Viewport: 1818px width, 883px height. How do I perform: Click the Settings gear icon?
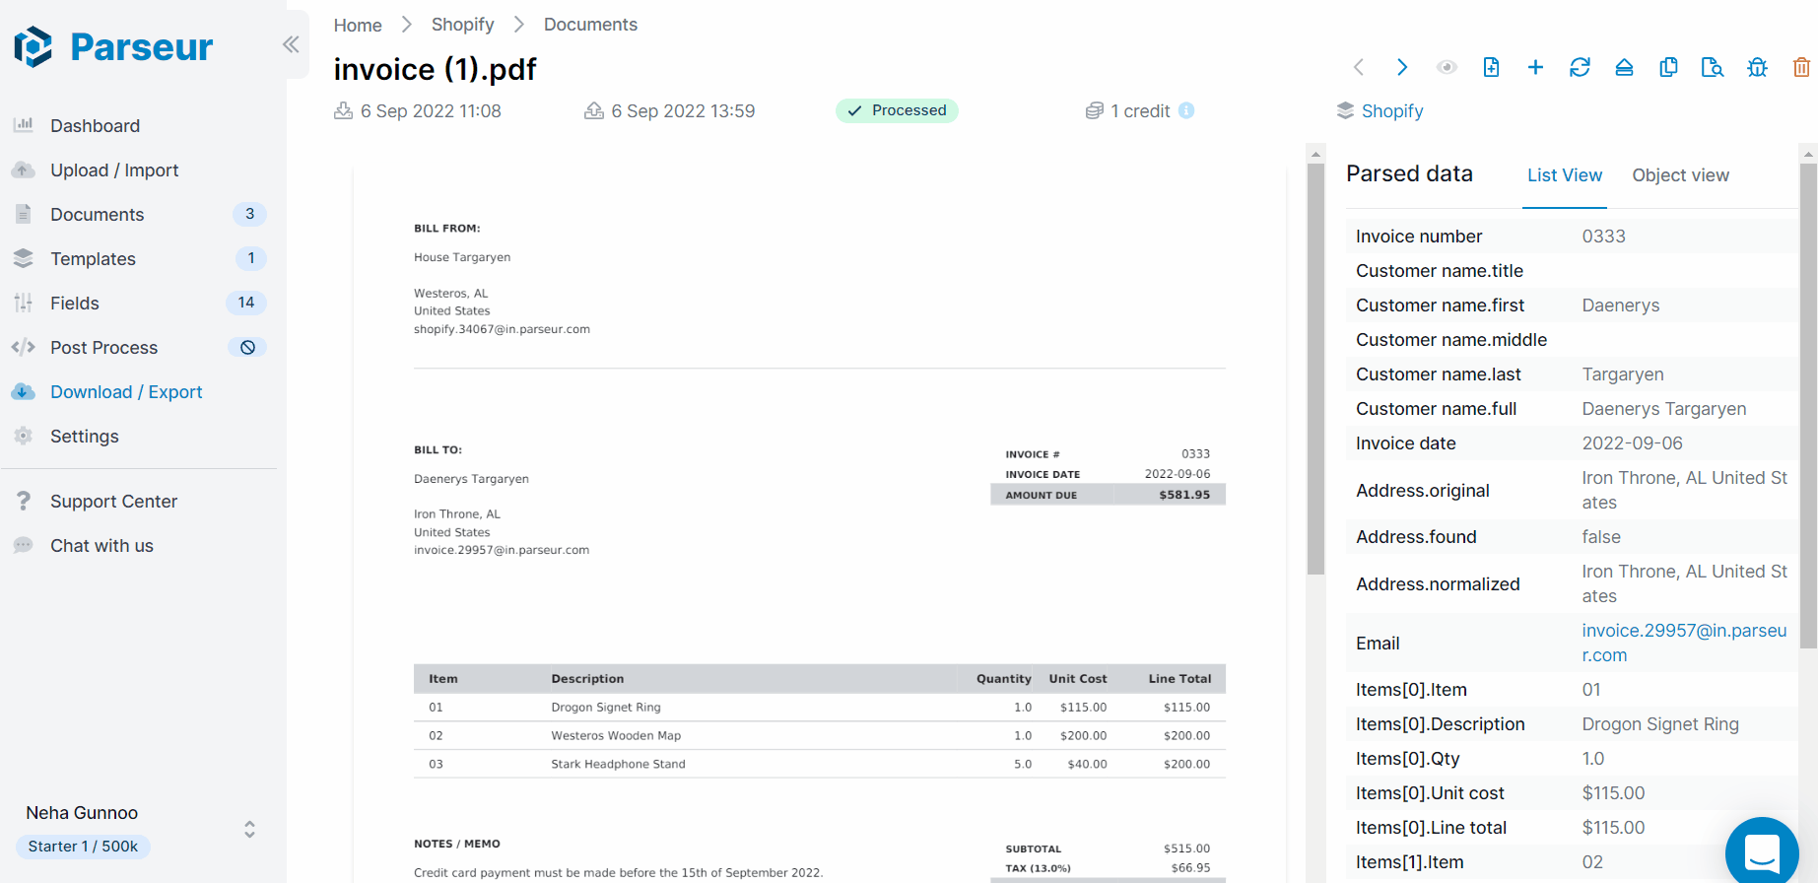coord(24,436)
